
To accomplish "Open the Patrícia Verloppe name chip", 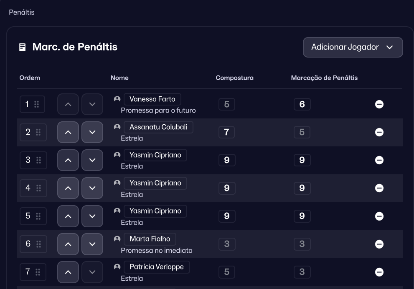I will tap(157, 267).
